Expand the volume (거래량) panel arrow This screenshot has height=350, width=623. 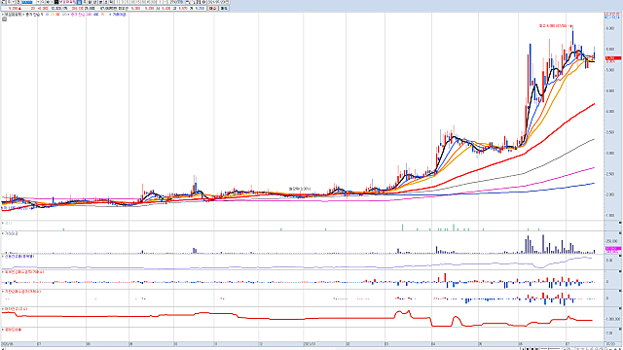pyautogui.click(x=3, y=233)
